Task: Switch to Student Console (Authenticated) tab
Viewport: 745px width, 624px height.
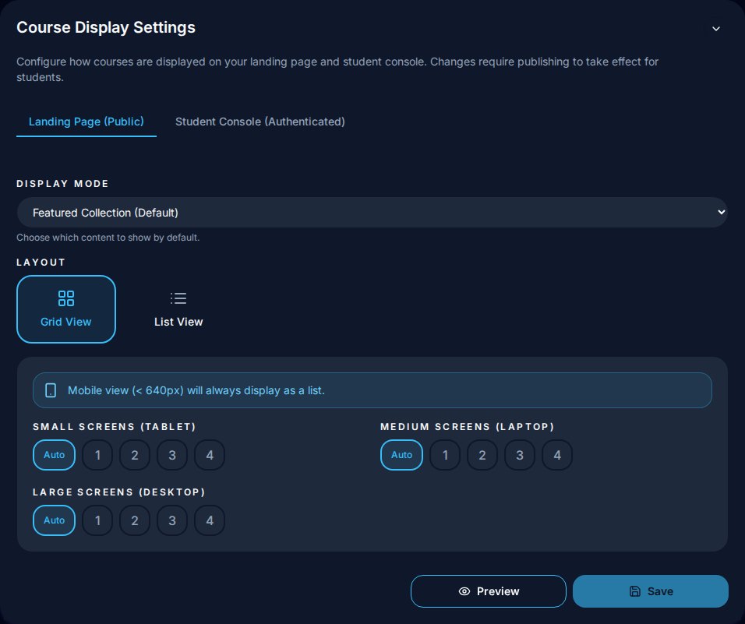Action: point(260,122)
